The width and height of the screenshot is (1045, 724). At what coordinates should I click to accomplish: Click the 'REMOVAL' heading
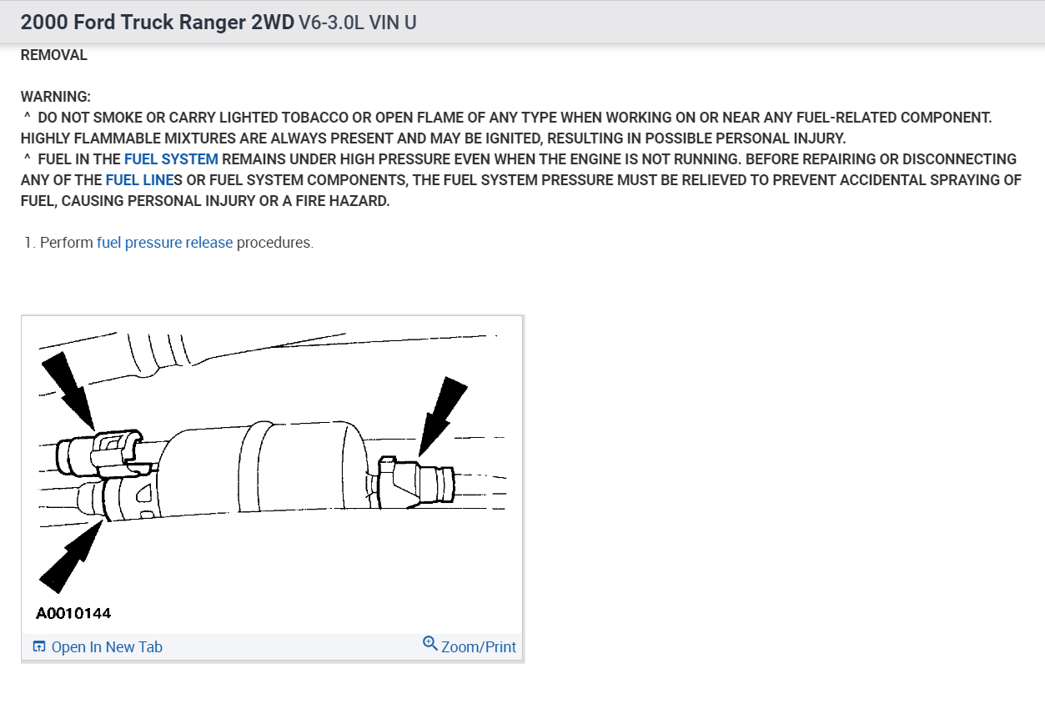(54, 56)
